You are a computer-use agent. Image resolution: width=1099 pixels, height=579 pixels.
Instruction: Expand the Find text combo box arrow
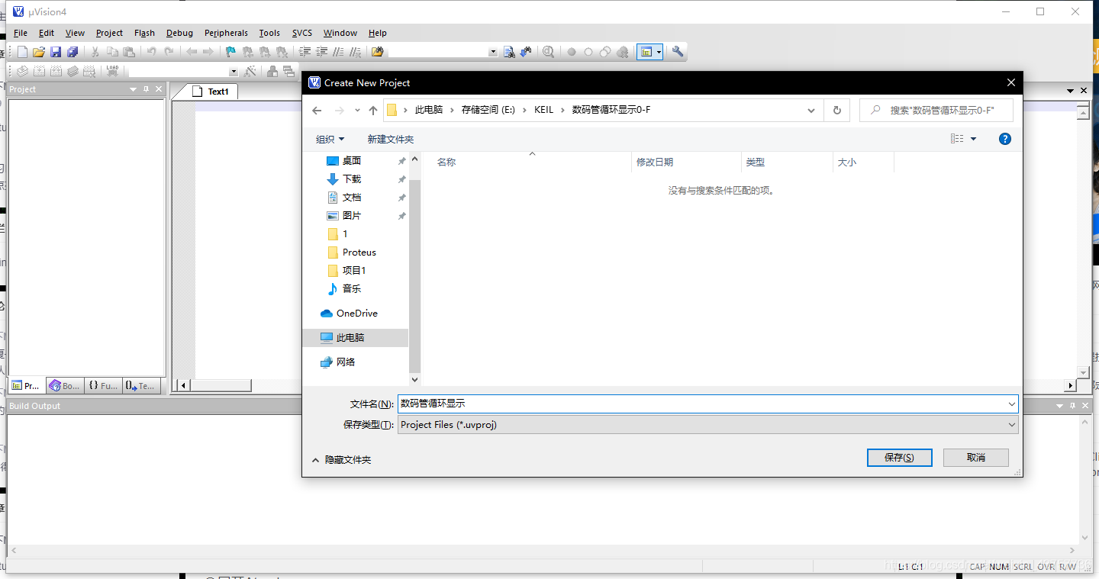(x=492, y=52)
